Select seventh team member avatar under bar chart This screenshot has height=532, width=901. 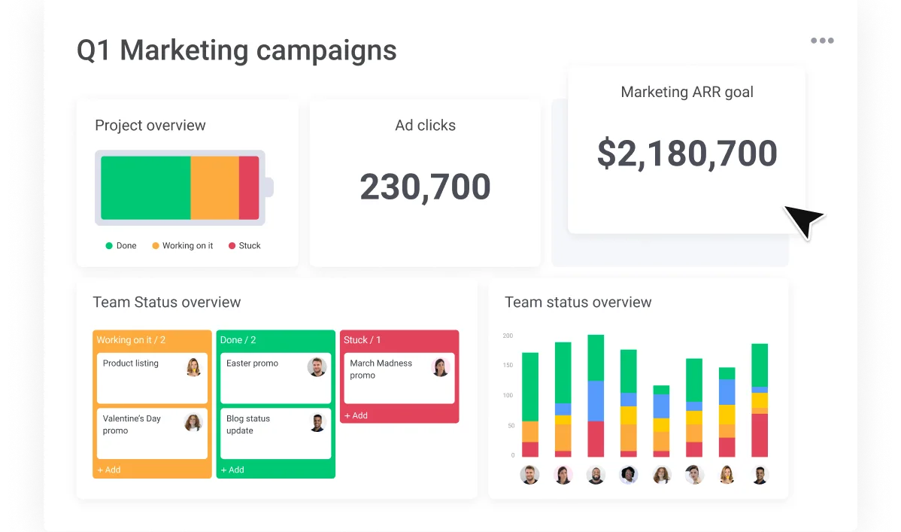[727, 475]
